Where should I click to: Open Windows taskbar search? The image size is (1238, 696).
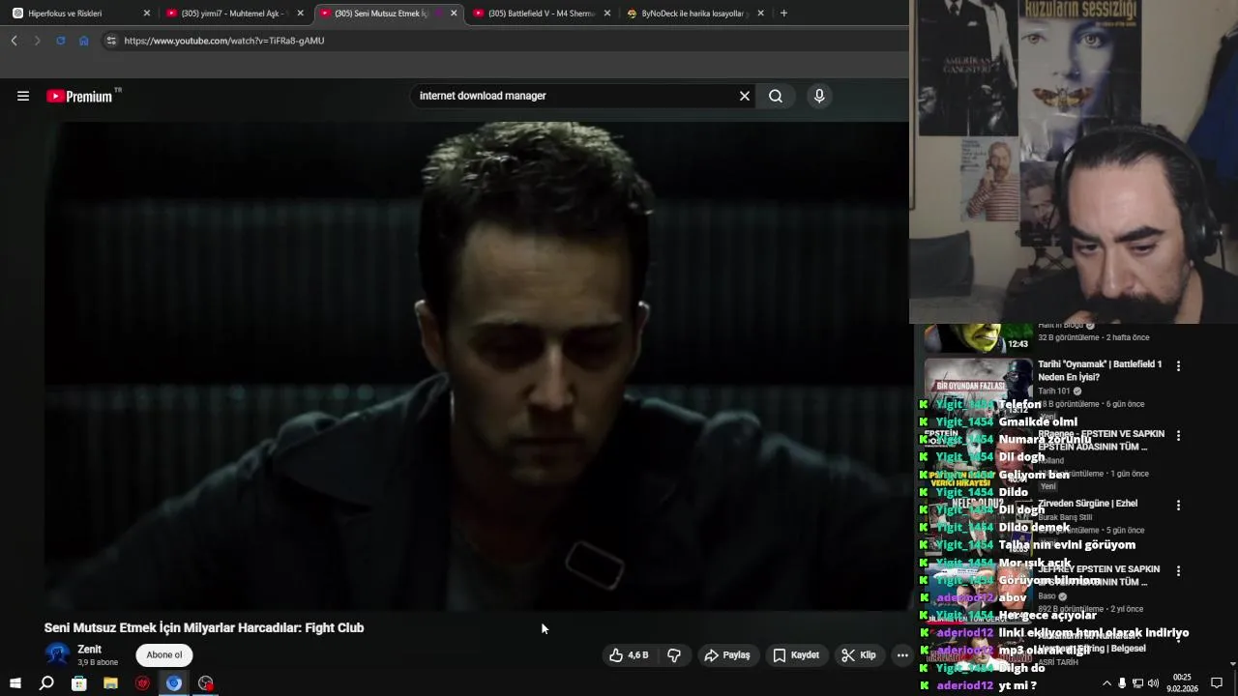click(x=46, y=683)
